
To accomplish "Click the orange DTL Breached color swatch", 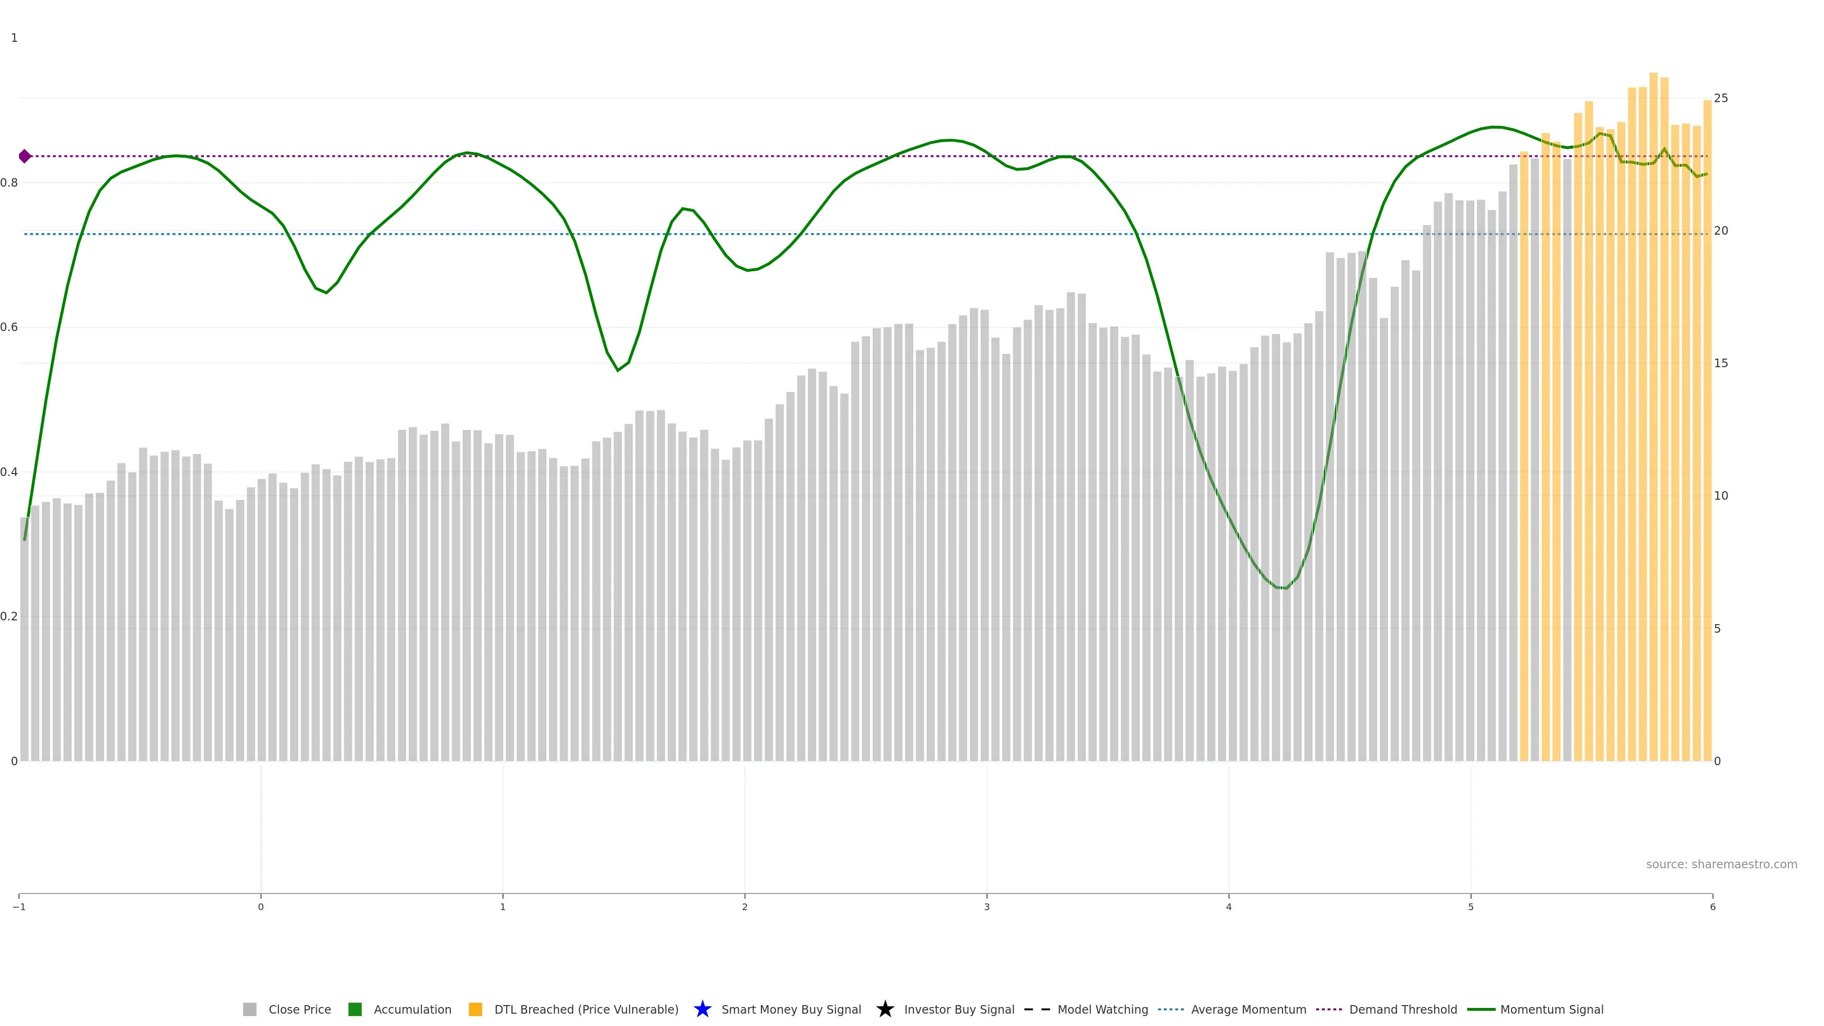I will 475,1009.
